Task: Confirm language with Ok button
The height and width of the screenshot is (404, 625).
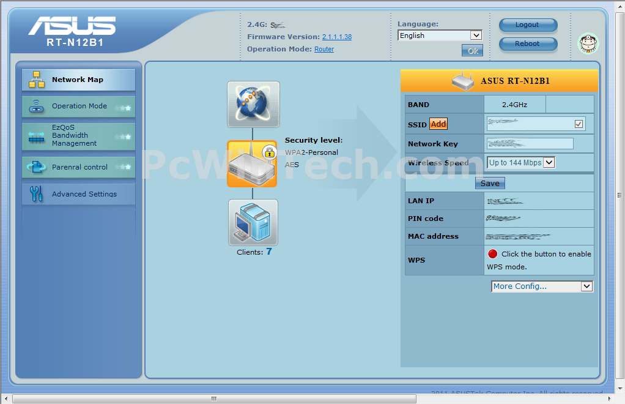Action: click(472, 51)
